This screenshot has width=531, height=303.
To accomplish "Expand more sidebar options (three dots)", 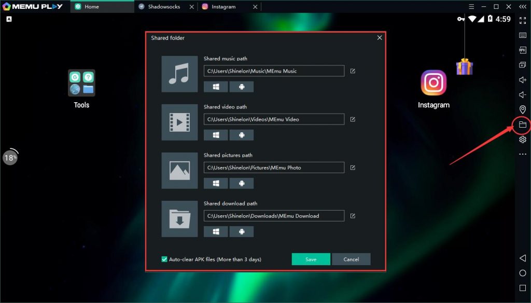I will (522, 155).
